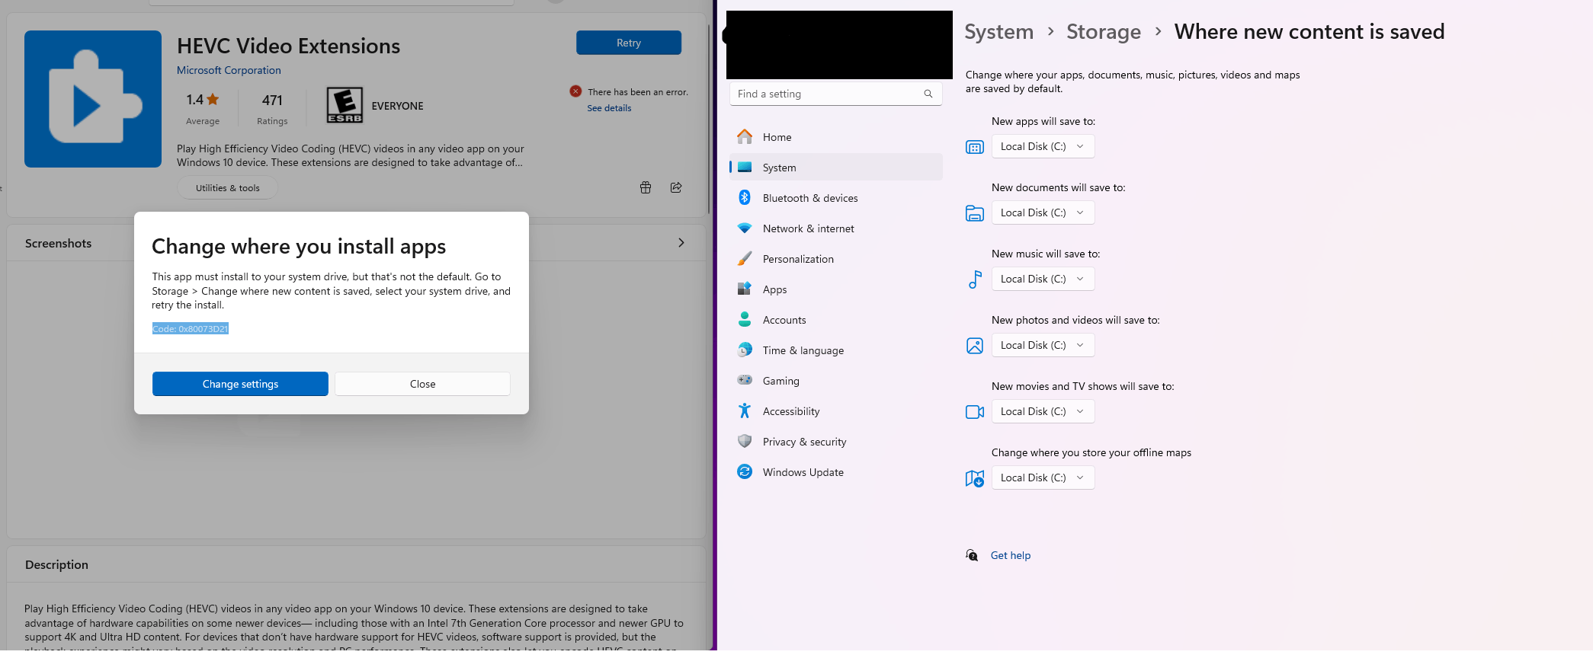Viewport: 1593px width, 658px height.
Task: Click the new documents folder icon
Action: [975, 213]
